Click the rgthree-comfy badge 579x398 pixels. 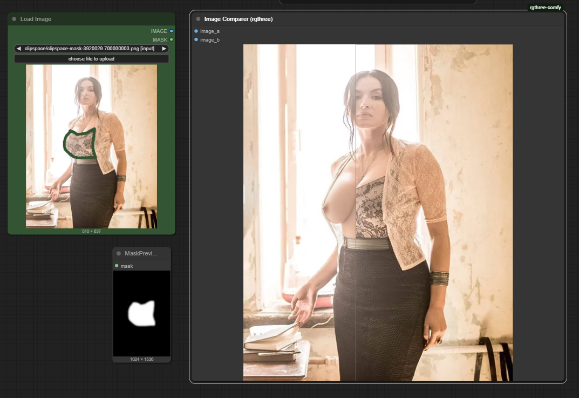click(546, 8)
